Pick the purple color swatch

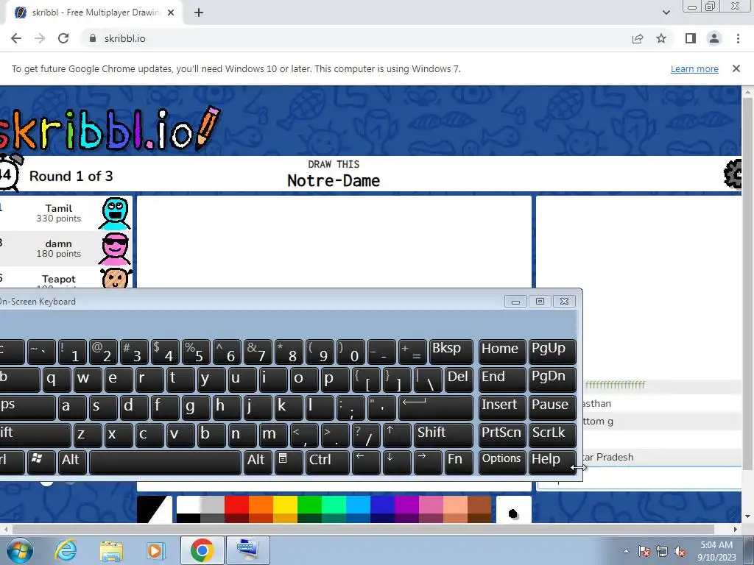click(406, 505)
